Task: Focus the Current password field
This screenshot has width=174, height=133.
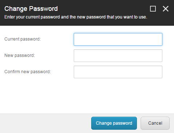Action: pos(118,39)
